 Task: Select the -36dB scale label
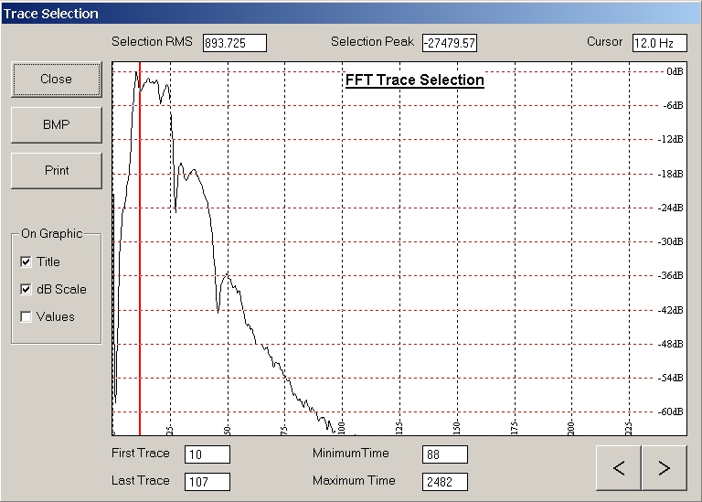[x=671, y=276]
